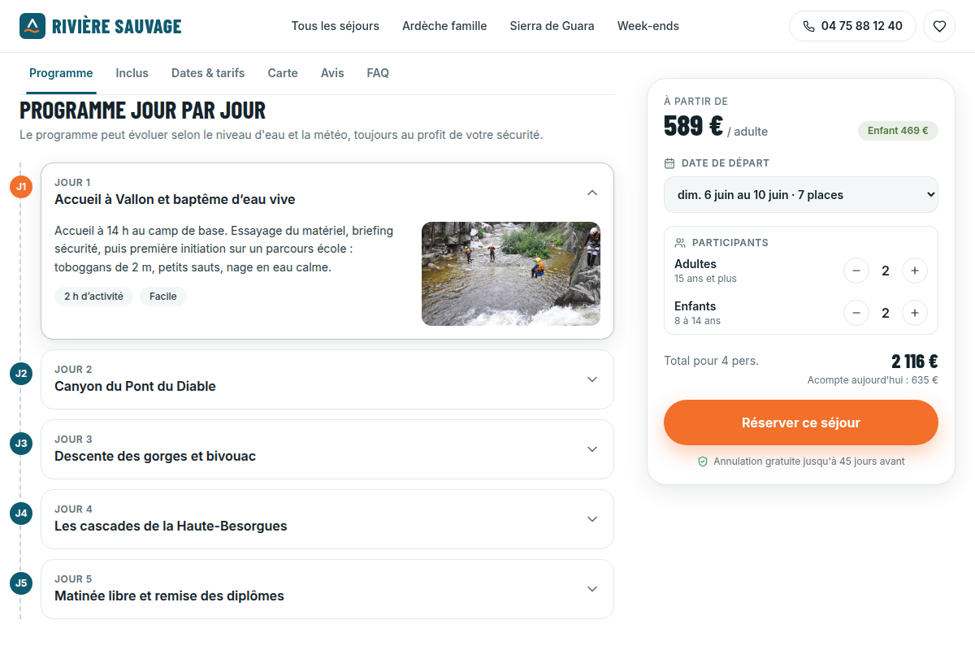Increase the number of Adultes

[915, 271]
